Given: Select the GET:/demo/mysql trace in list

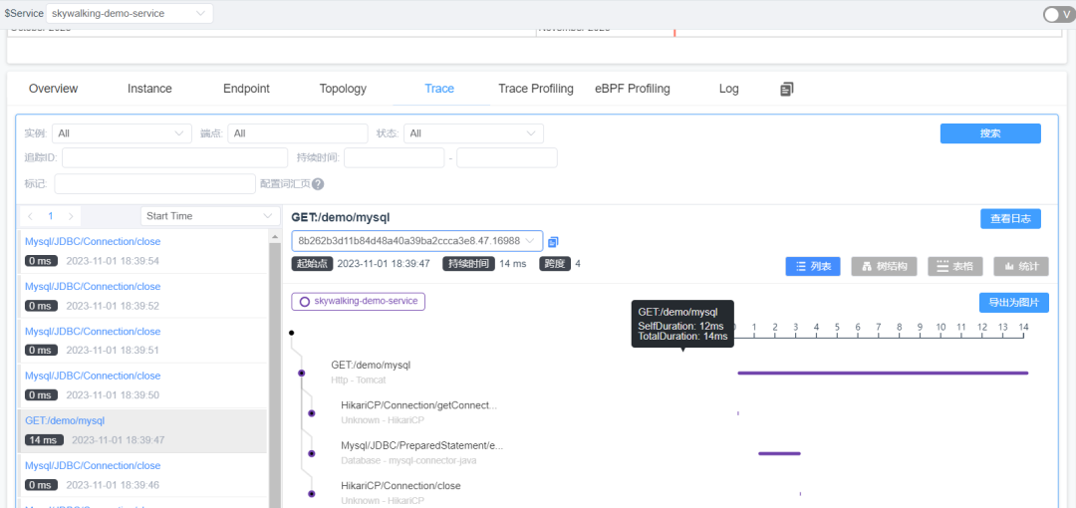Looking at the screenshot, I should [142, 430].
